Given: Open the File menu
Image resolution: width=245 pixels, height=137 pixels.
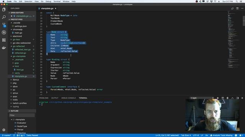Looking at the screenshot, I should coord(15,2).
